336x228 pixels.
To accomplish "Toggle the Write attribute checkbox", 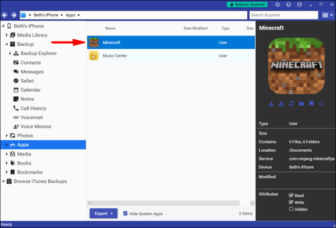I will click(291, 202).
